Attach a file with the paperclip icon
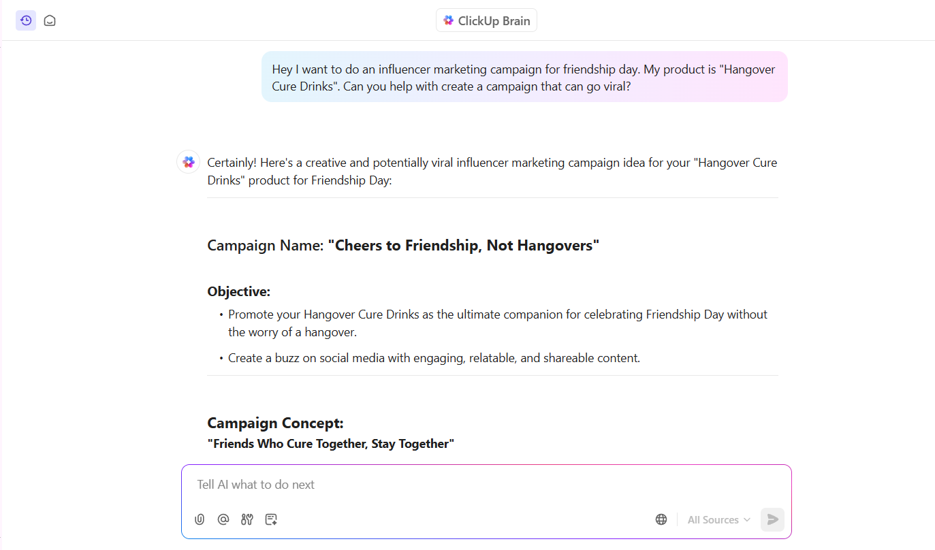935x550 pixels. click(200, 519)
